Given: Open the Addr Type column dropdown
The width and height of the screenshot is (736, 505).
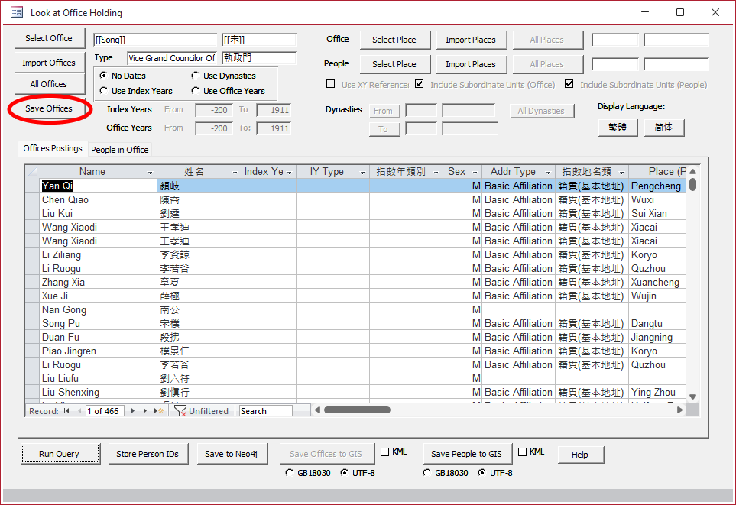Looking at the screenshot, I should (548, 173).
